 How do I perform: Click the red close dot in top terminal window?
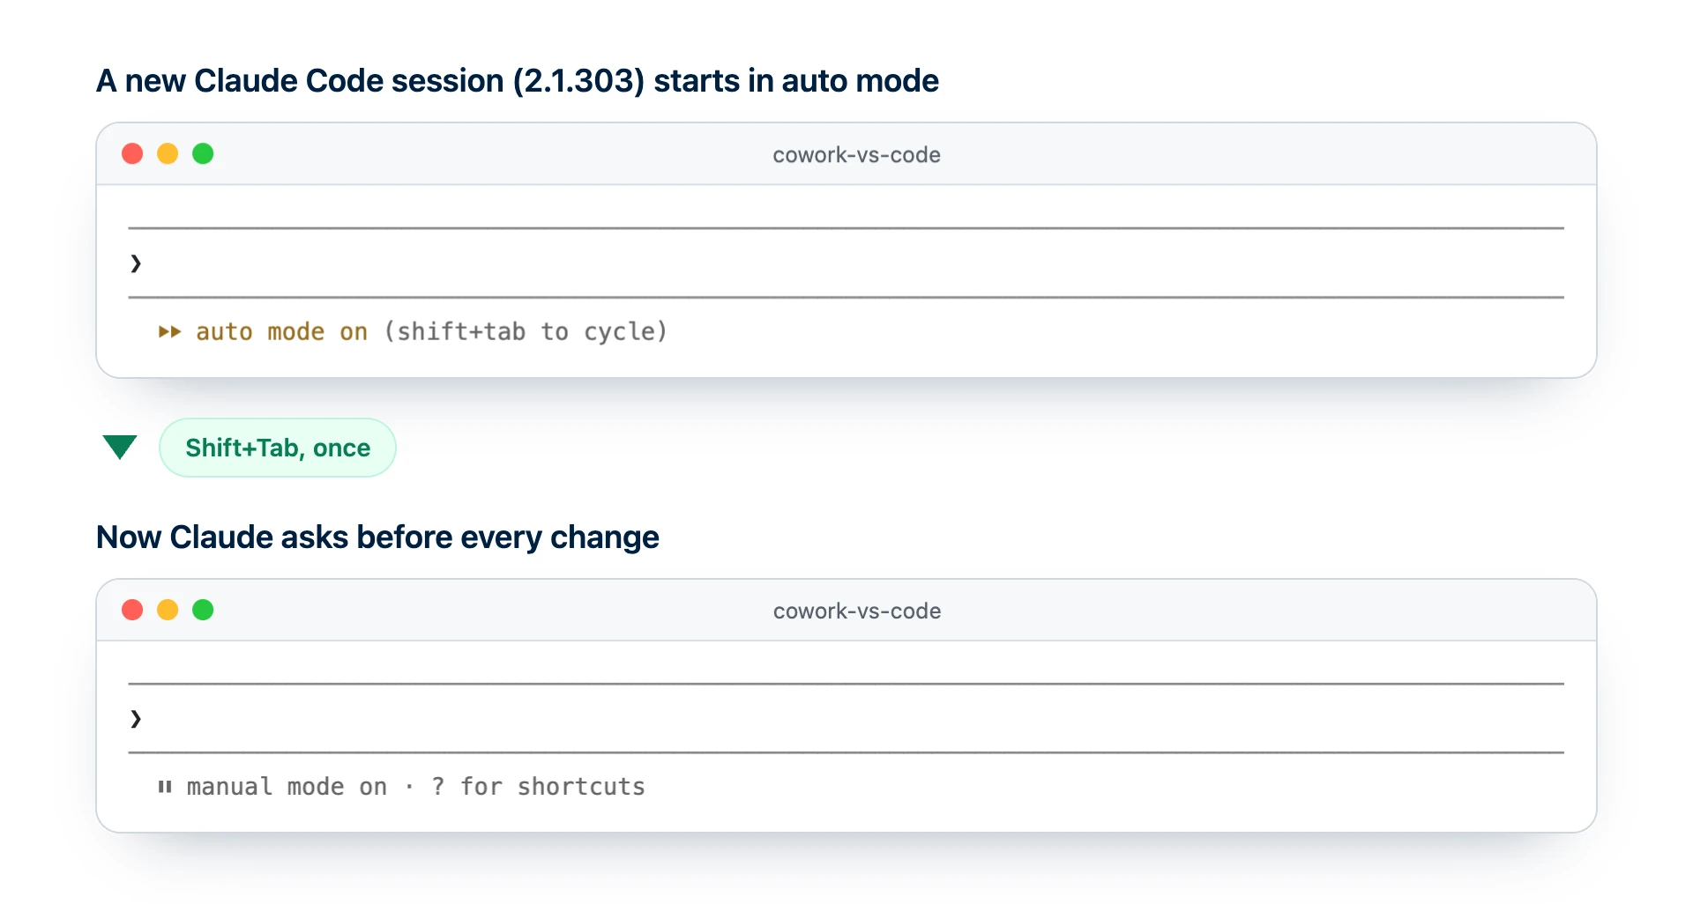pos(132,154)
